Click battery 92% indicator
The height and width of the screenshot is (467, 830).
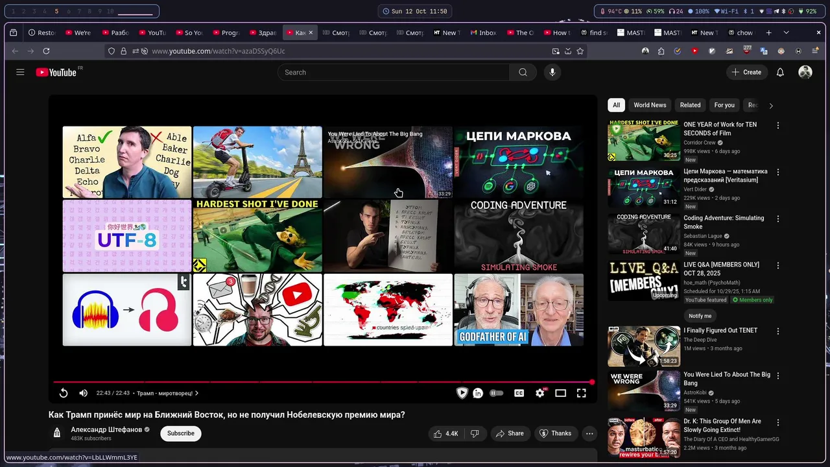(808, 11)
